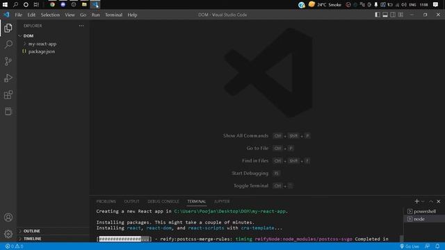Open the View menu

tap(70, 15)
